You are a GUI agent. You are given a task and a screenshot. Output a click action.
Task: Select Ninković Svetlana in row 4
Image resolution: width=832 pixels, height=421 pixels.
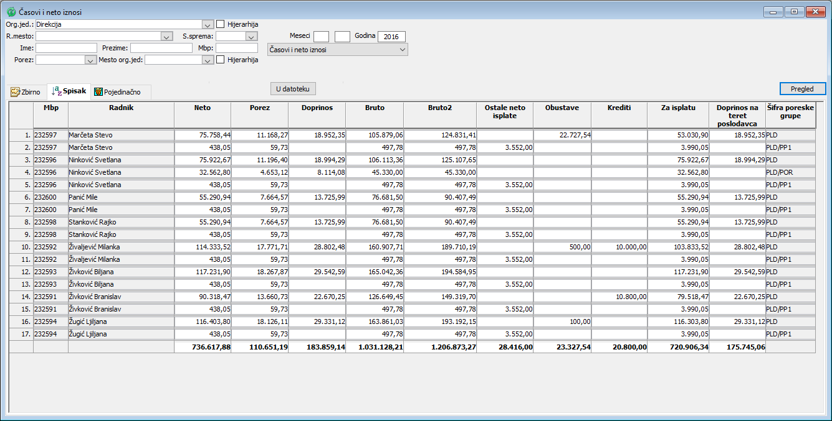[x=122, y=172]
